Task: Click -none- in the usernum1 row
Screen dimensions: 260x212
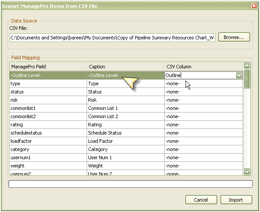Action: point(172,157)
